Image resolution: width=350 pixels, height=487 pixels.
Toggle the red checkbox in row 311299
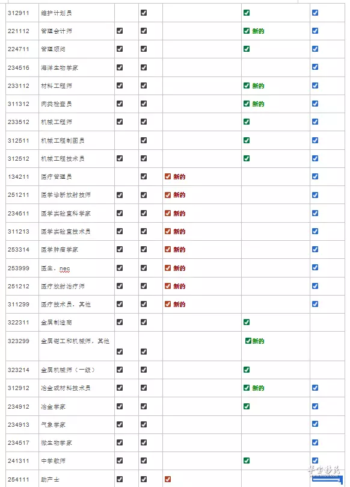tap(168, 304)
